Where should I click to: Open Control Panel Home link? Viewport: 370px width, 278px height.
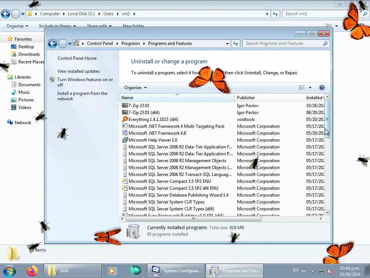[x=77, y=58]
